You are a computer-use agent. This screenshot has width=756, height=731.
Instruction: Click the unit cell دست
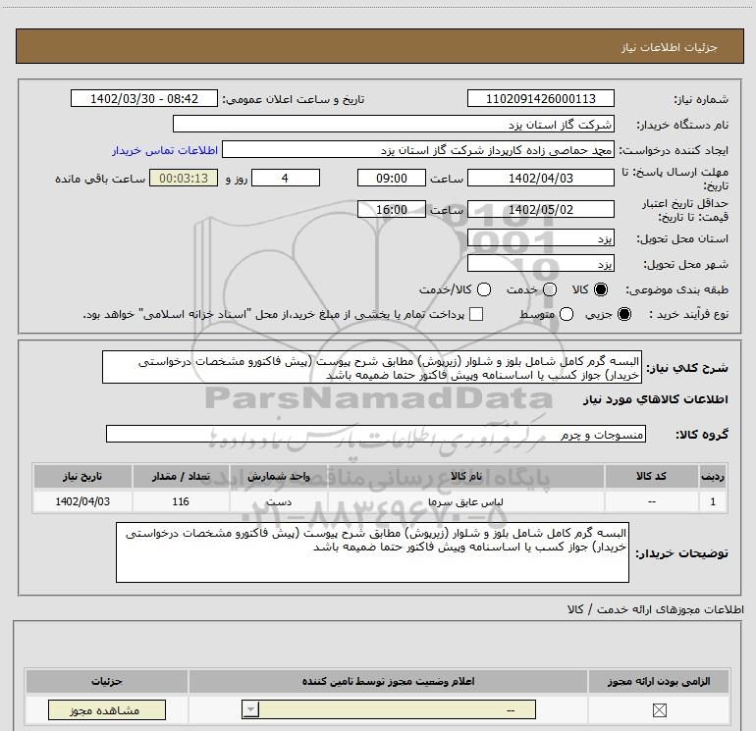(279, 501)
